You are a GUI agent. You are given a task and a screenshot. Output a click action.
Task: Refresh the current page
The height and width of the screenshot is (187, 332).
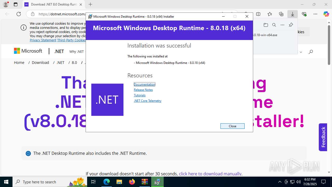coord(19,14)
